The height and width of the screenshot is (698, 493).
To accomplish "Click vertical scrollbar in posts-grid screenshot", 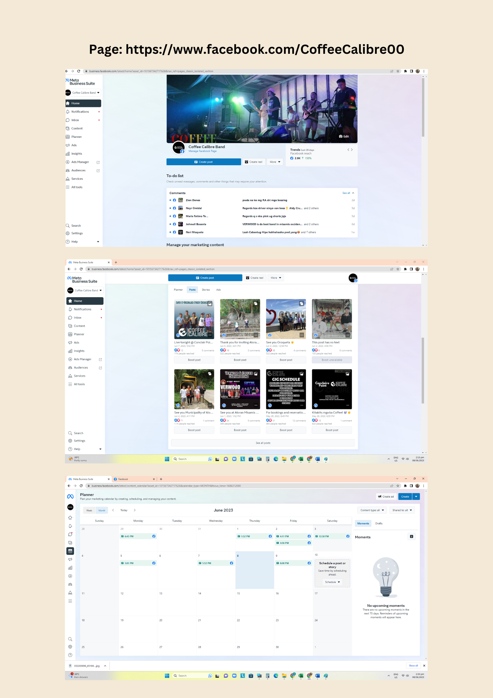I will pos(423,370).
